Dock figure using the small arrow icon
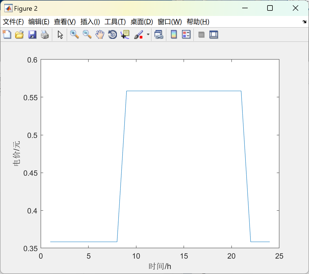 click(304, 22)
